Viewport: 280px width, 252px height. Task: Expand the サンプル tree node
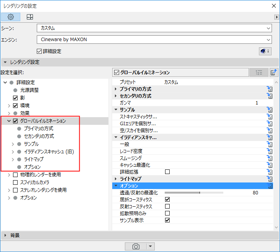click(13, 144)
